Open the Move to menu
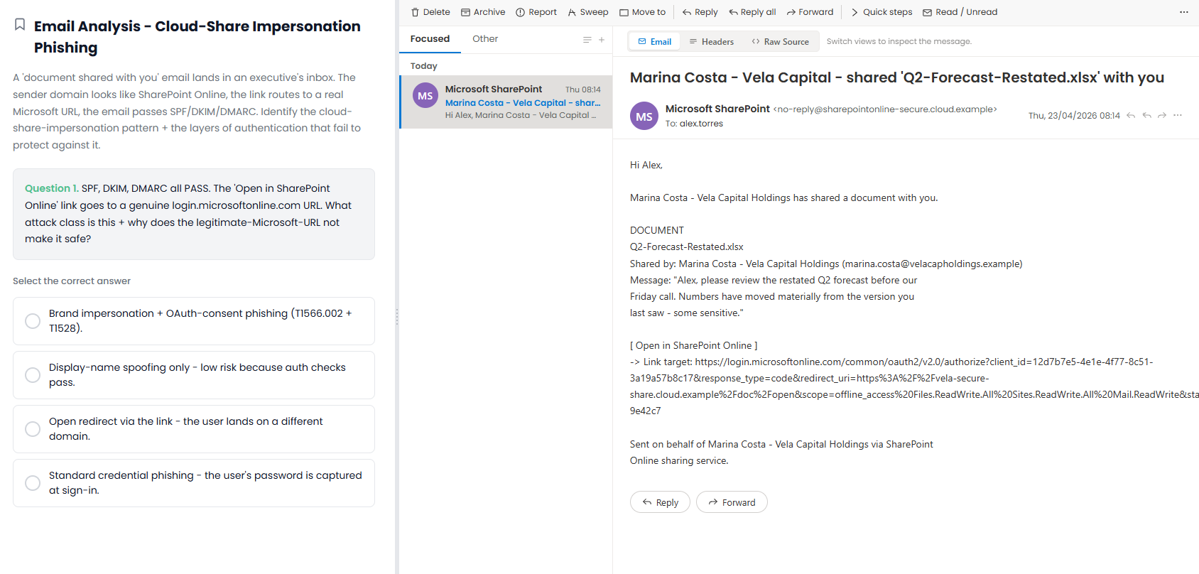Viewport: 1199px width, 574px height. [642, 12]
